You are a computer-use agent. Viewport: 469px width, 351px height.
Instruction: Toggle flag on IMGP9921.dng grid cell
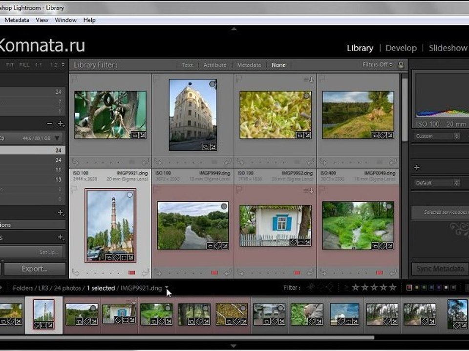tap(74, 189)
